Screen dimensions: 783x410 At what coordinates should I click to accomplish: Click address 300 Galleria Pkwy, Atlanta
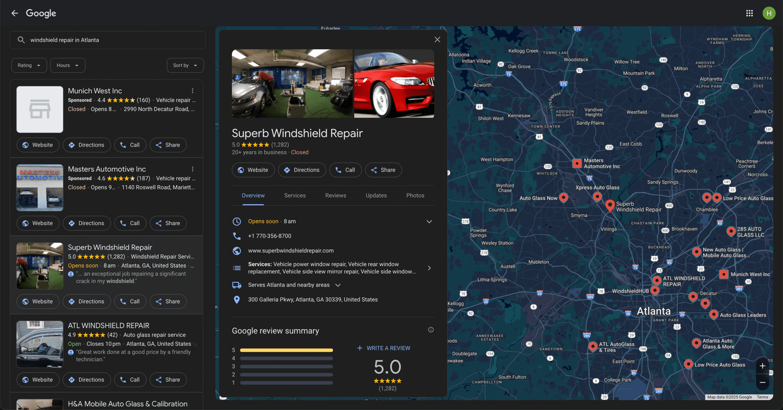tap(313, 300)
